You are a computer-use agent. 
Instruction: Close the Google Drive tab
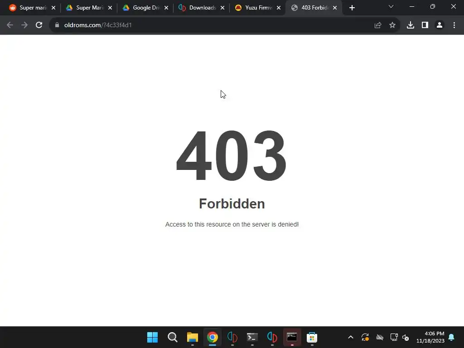point(166,8)
